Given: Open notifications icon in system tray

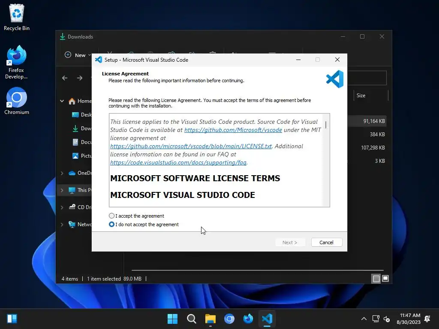Looking at the screenshot, I should click(x=427, y=319).
